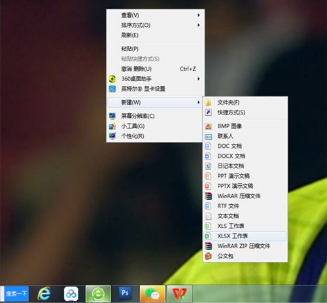Create a new WinRAR 压缩文件 archive
This screenshot has height=303, width=327.
coord(245,196)
